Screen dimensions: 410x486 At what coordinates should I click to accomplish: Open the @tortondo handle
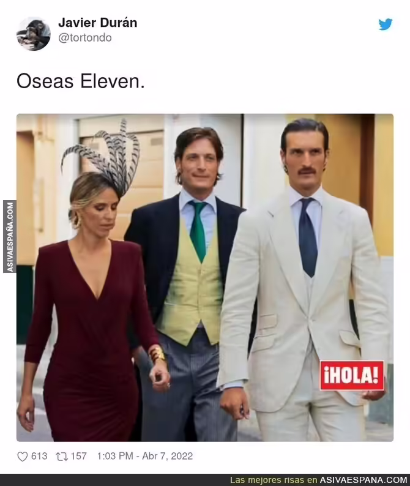pyautogui.click(x=85, y=38)
